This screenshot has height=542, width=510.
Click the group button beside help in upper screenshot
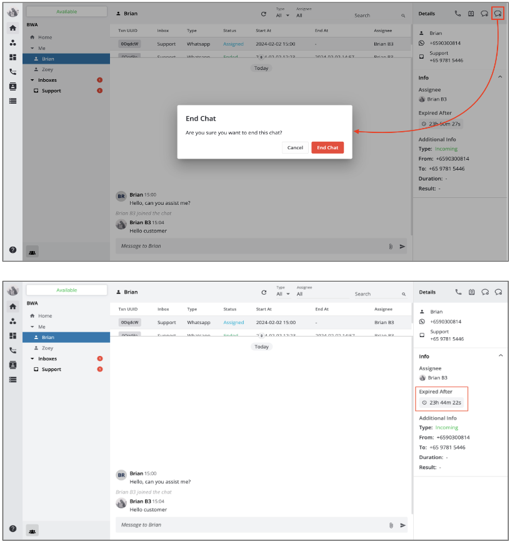32,252
